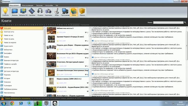The width and height of the screenshot is (188, 106).
Task: Toggle favorite heart on Хроники Черного Отряда
Action: 86,41
